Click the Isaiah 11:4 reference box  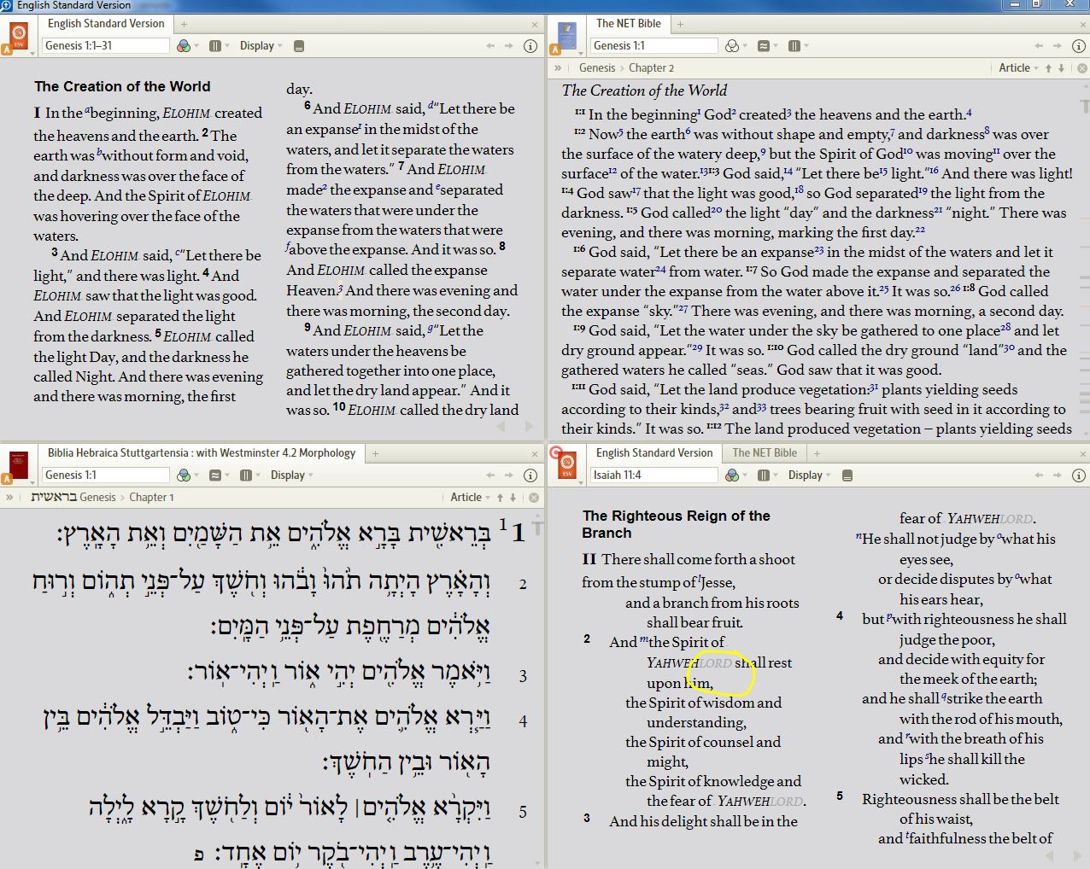[x=653, y=475]
